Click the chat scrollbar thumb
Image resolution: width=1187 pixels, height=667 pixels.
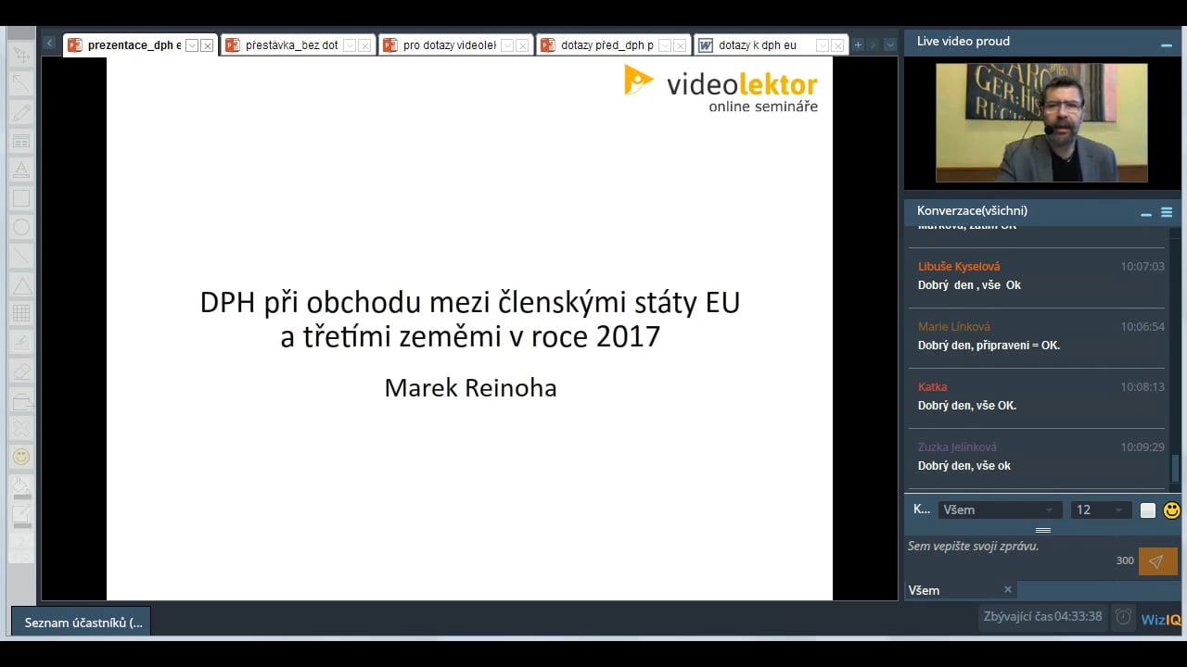(1175, 469)
